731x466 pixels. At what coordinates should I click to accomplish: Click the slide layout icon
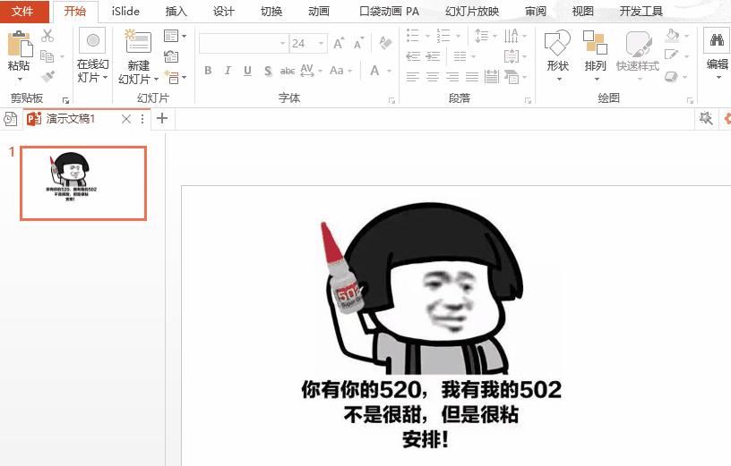171,36
